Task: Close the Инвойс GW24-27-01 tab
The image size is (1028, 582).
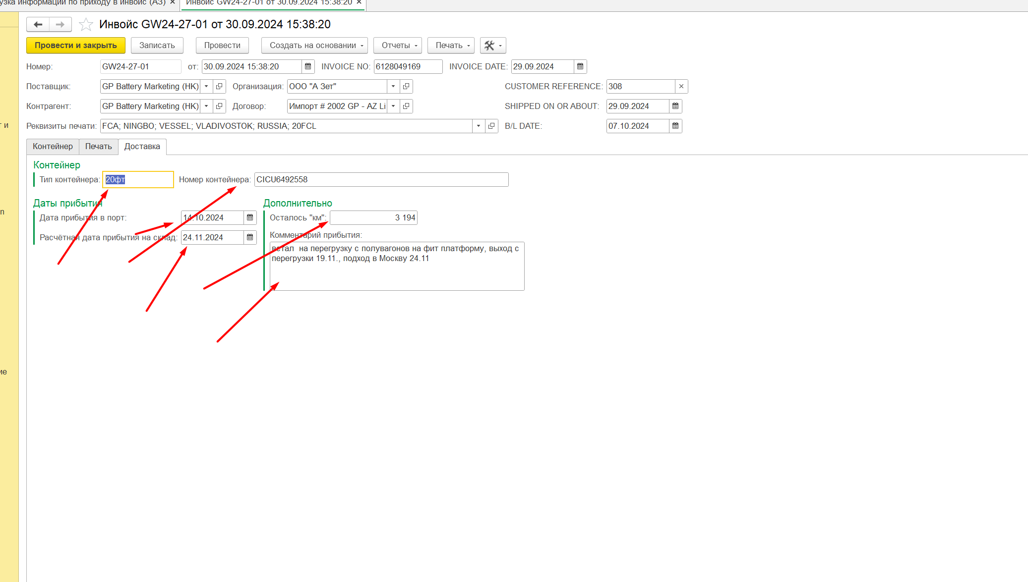Action: click(x=359, y=2)
